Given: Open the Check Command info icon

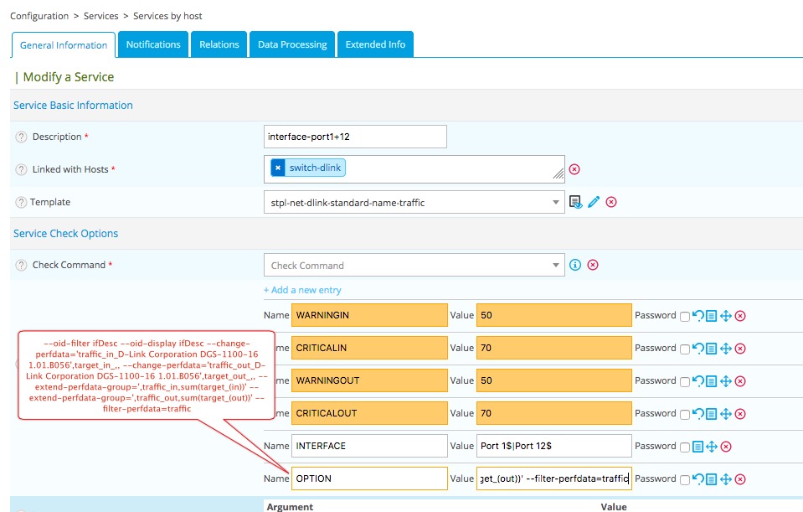Looking at the screenshot, I should click(575, 265).
